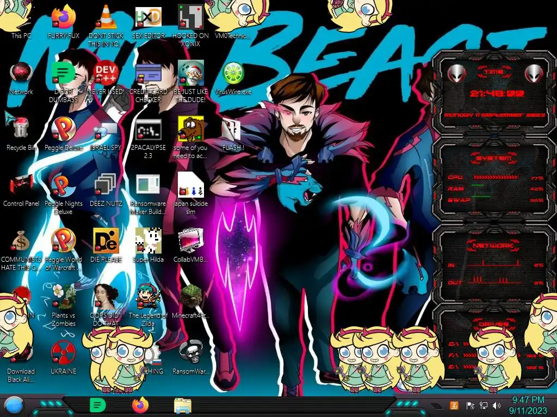Open Firefox from the taskbar

point(140,406)
